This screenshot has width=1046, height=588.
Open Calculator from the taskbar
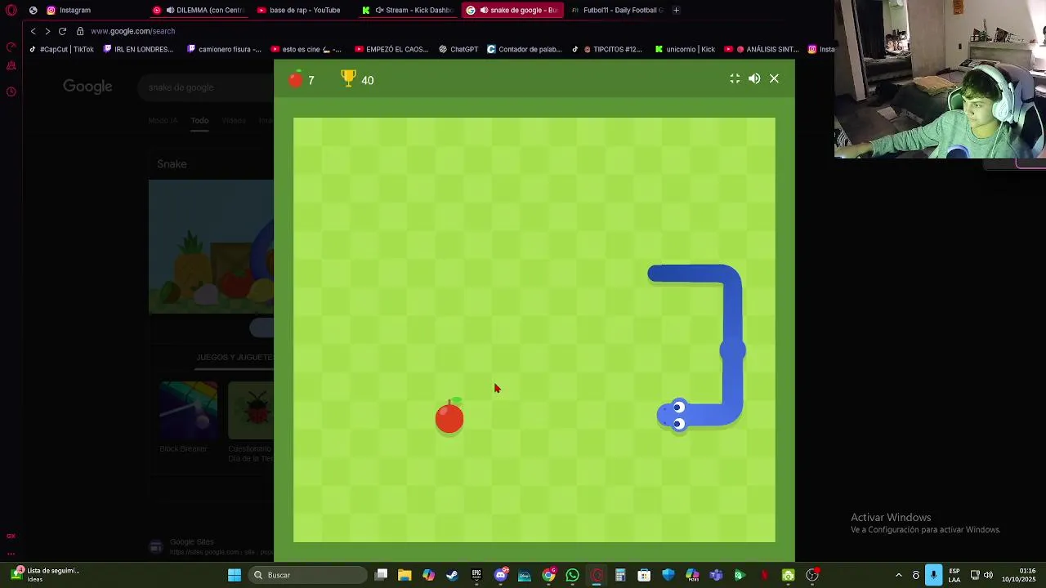[620, 575]
